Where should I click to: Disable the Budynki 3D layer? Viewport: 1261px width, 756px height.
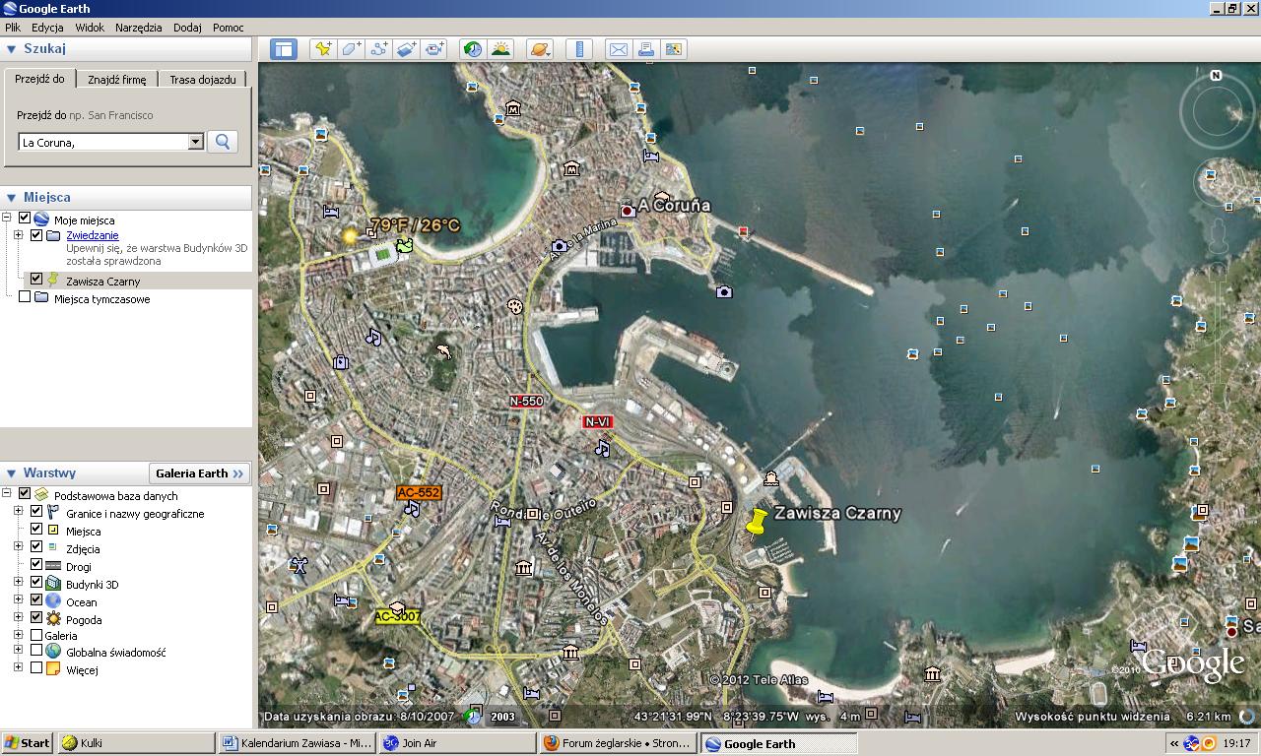[36, 583]
